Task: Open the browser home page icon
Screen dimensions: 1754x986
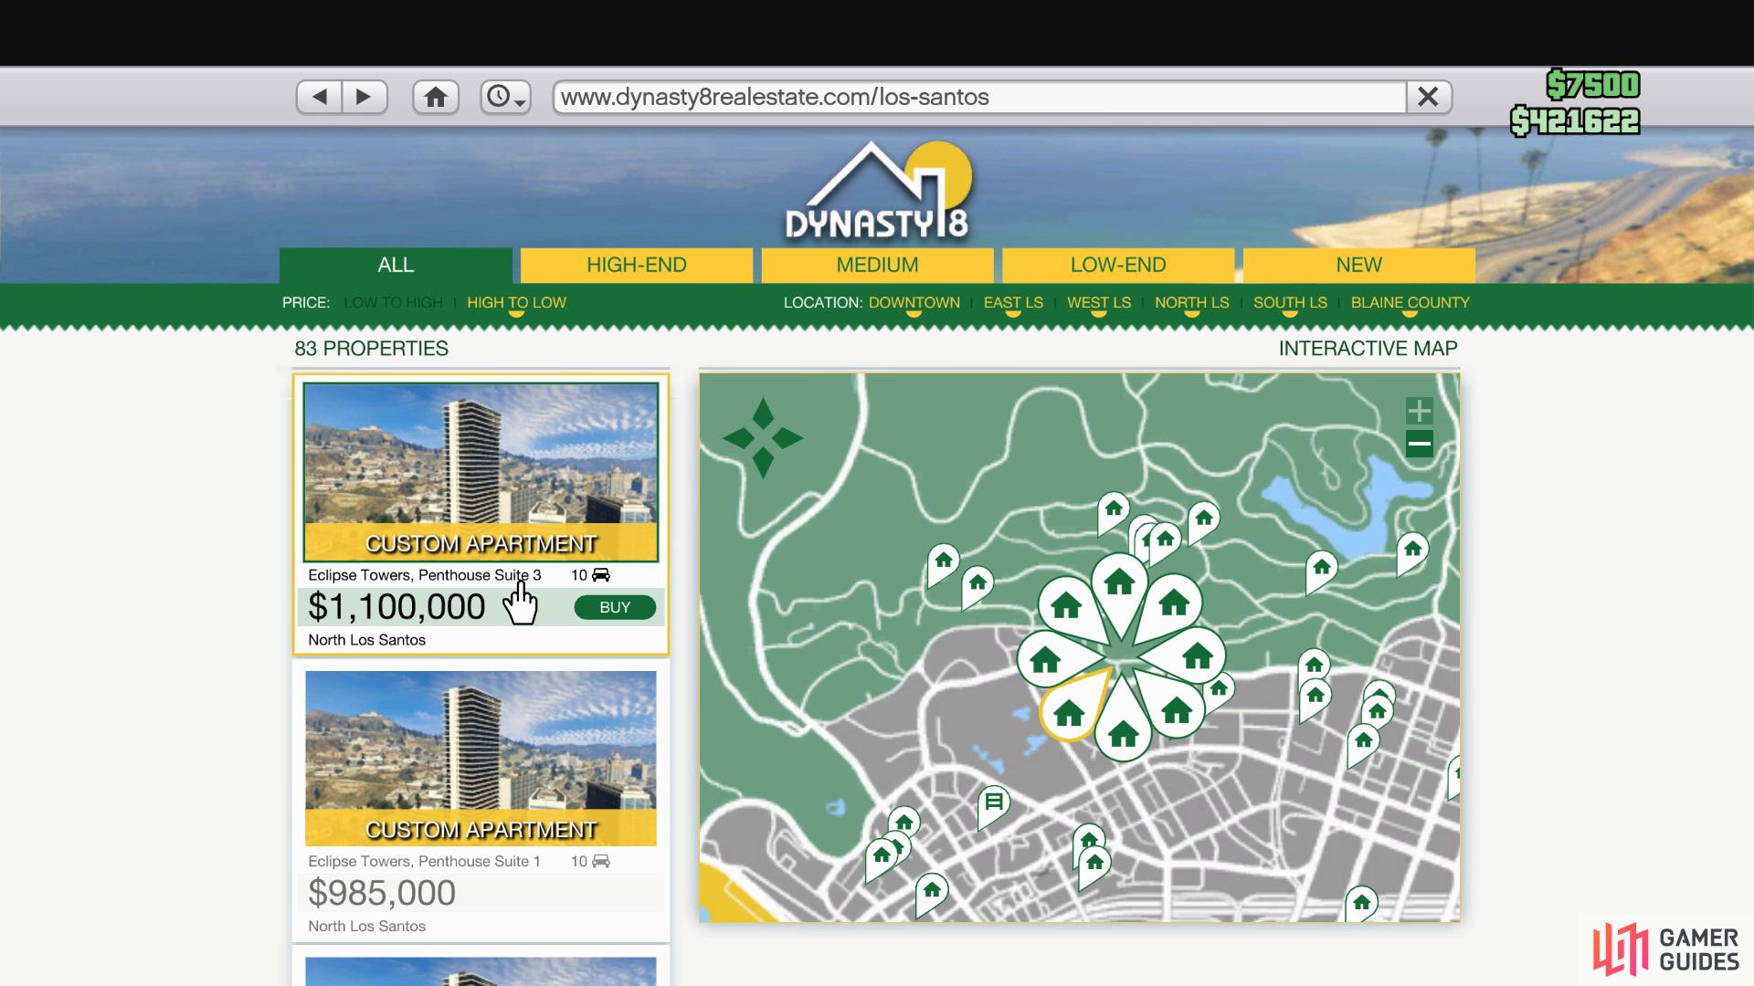Action: tap(436, 97)
